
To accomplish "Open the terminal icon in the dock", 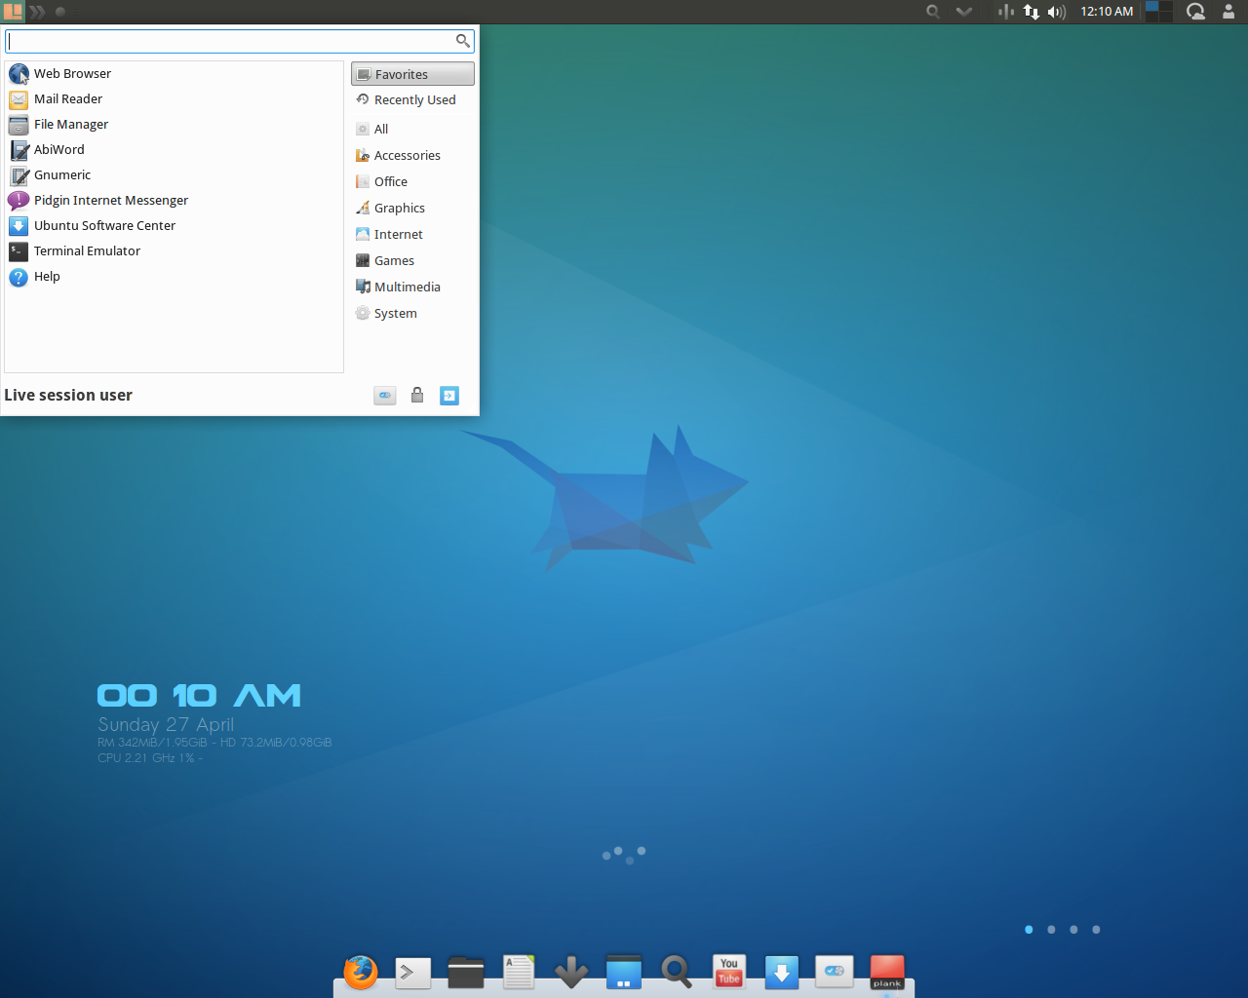I will [x=413, y=972].
